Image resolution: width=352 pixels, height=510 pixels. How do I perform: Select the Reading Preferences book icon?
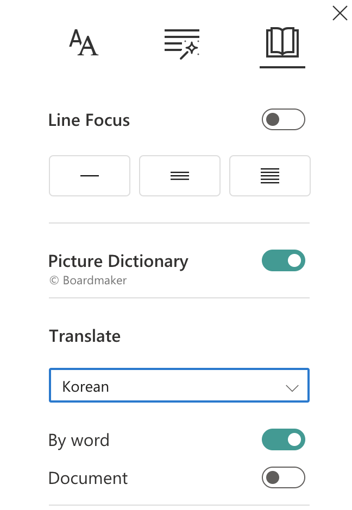[282, 43]
